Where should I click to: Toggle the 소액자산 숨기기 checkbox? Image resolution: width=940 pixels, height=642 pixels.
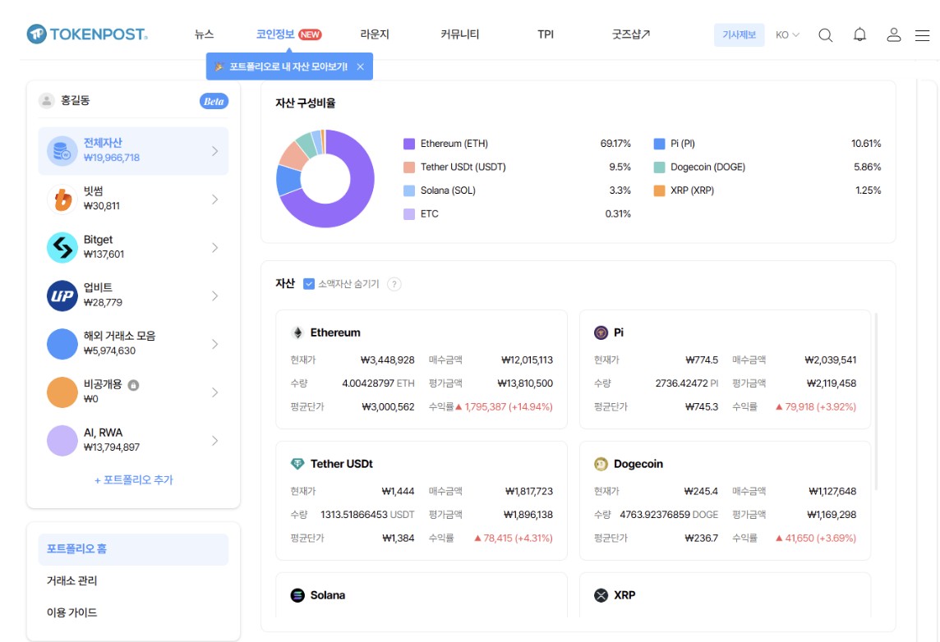pyautogui.click(x=309, y=284)
